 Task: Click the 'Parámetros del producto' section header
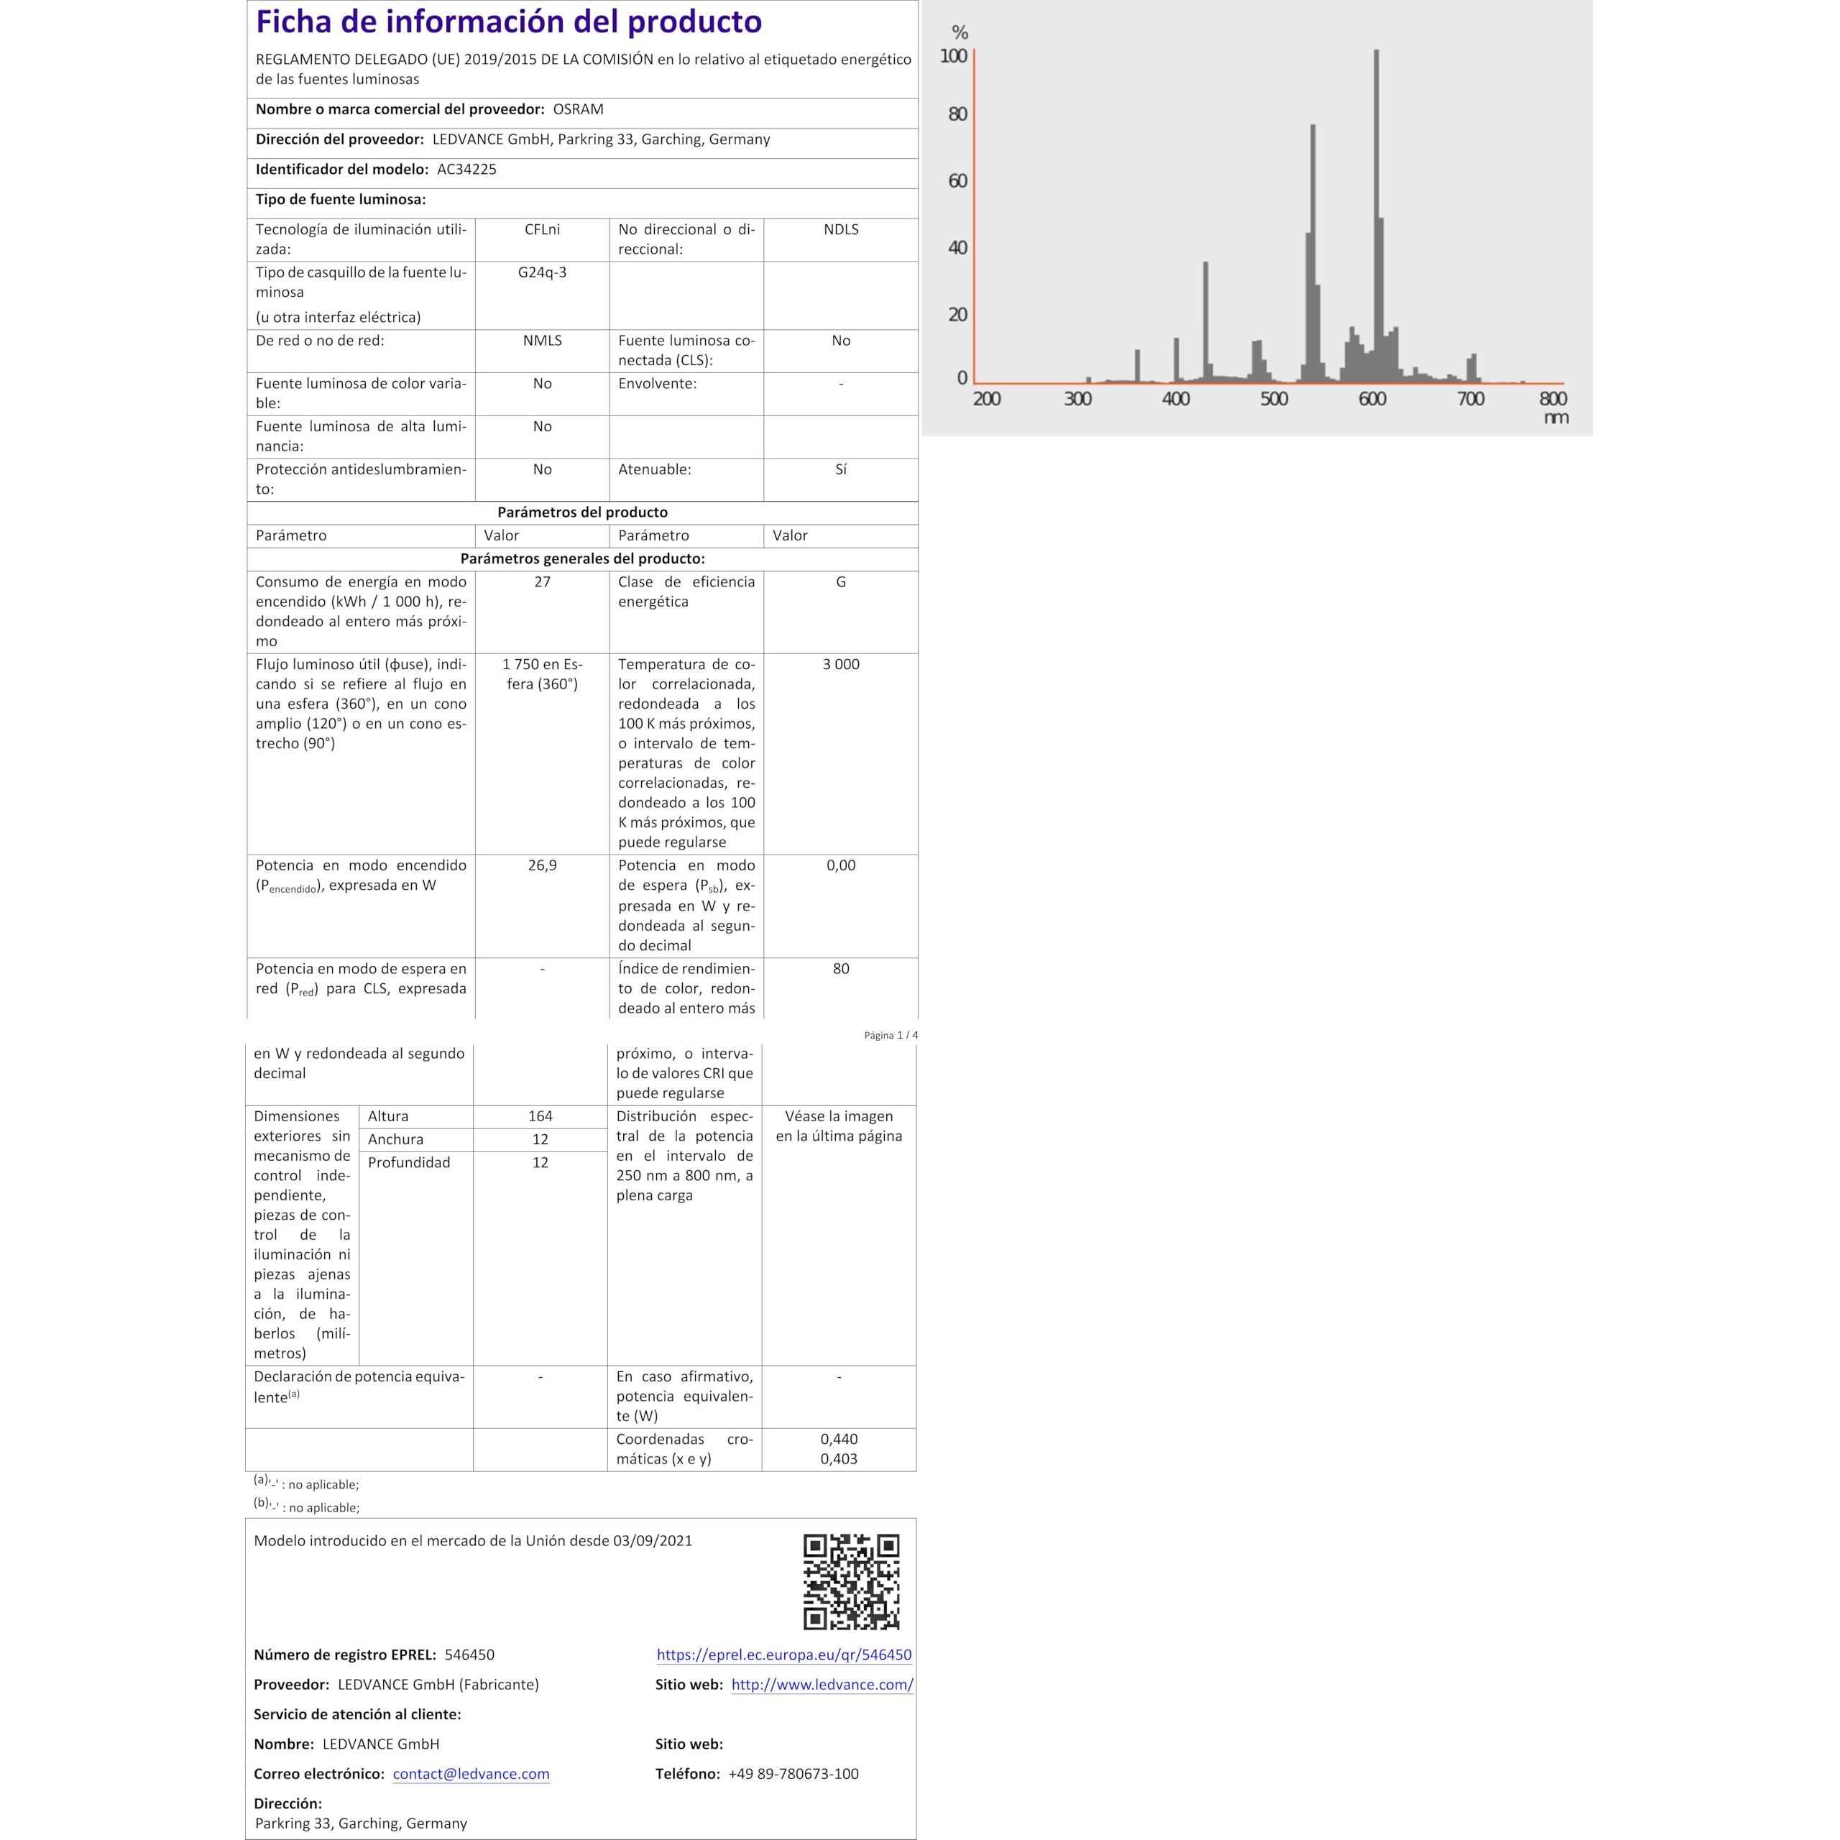[582, 512]
